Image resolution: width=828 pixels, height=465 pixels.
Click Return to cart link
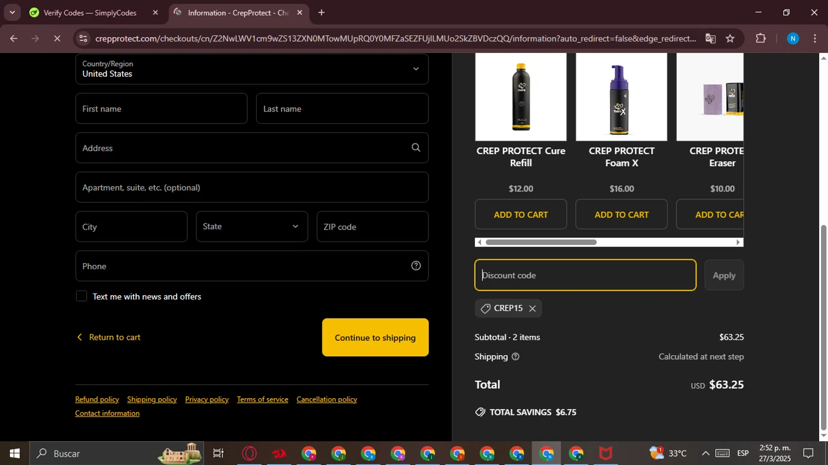109,337
